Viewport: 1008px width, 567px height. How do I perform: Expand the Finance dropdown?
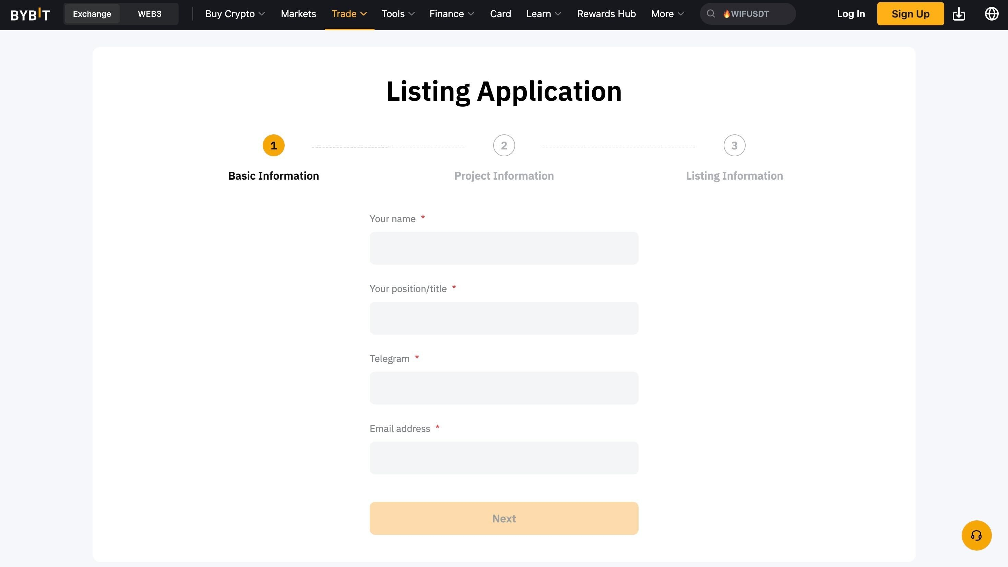[x=452, y=14]
